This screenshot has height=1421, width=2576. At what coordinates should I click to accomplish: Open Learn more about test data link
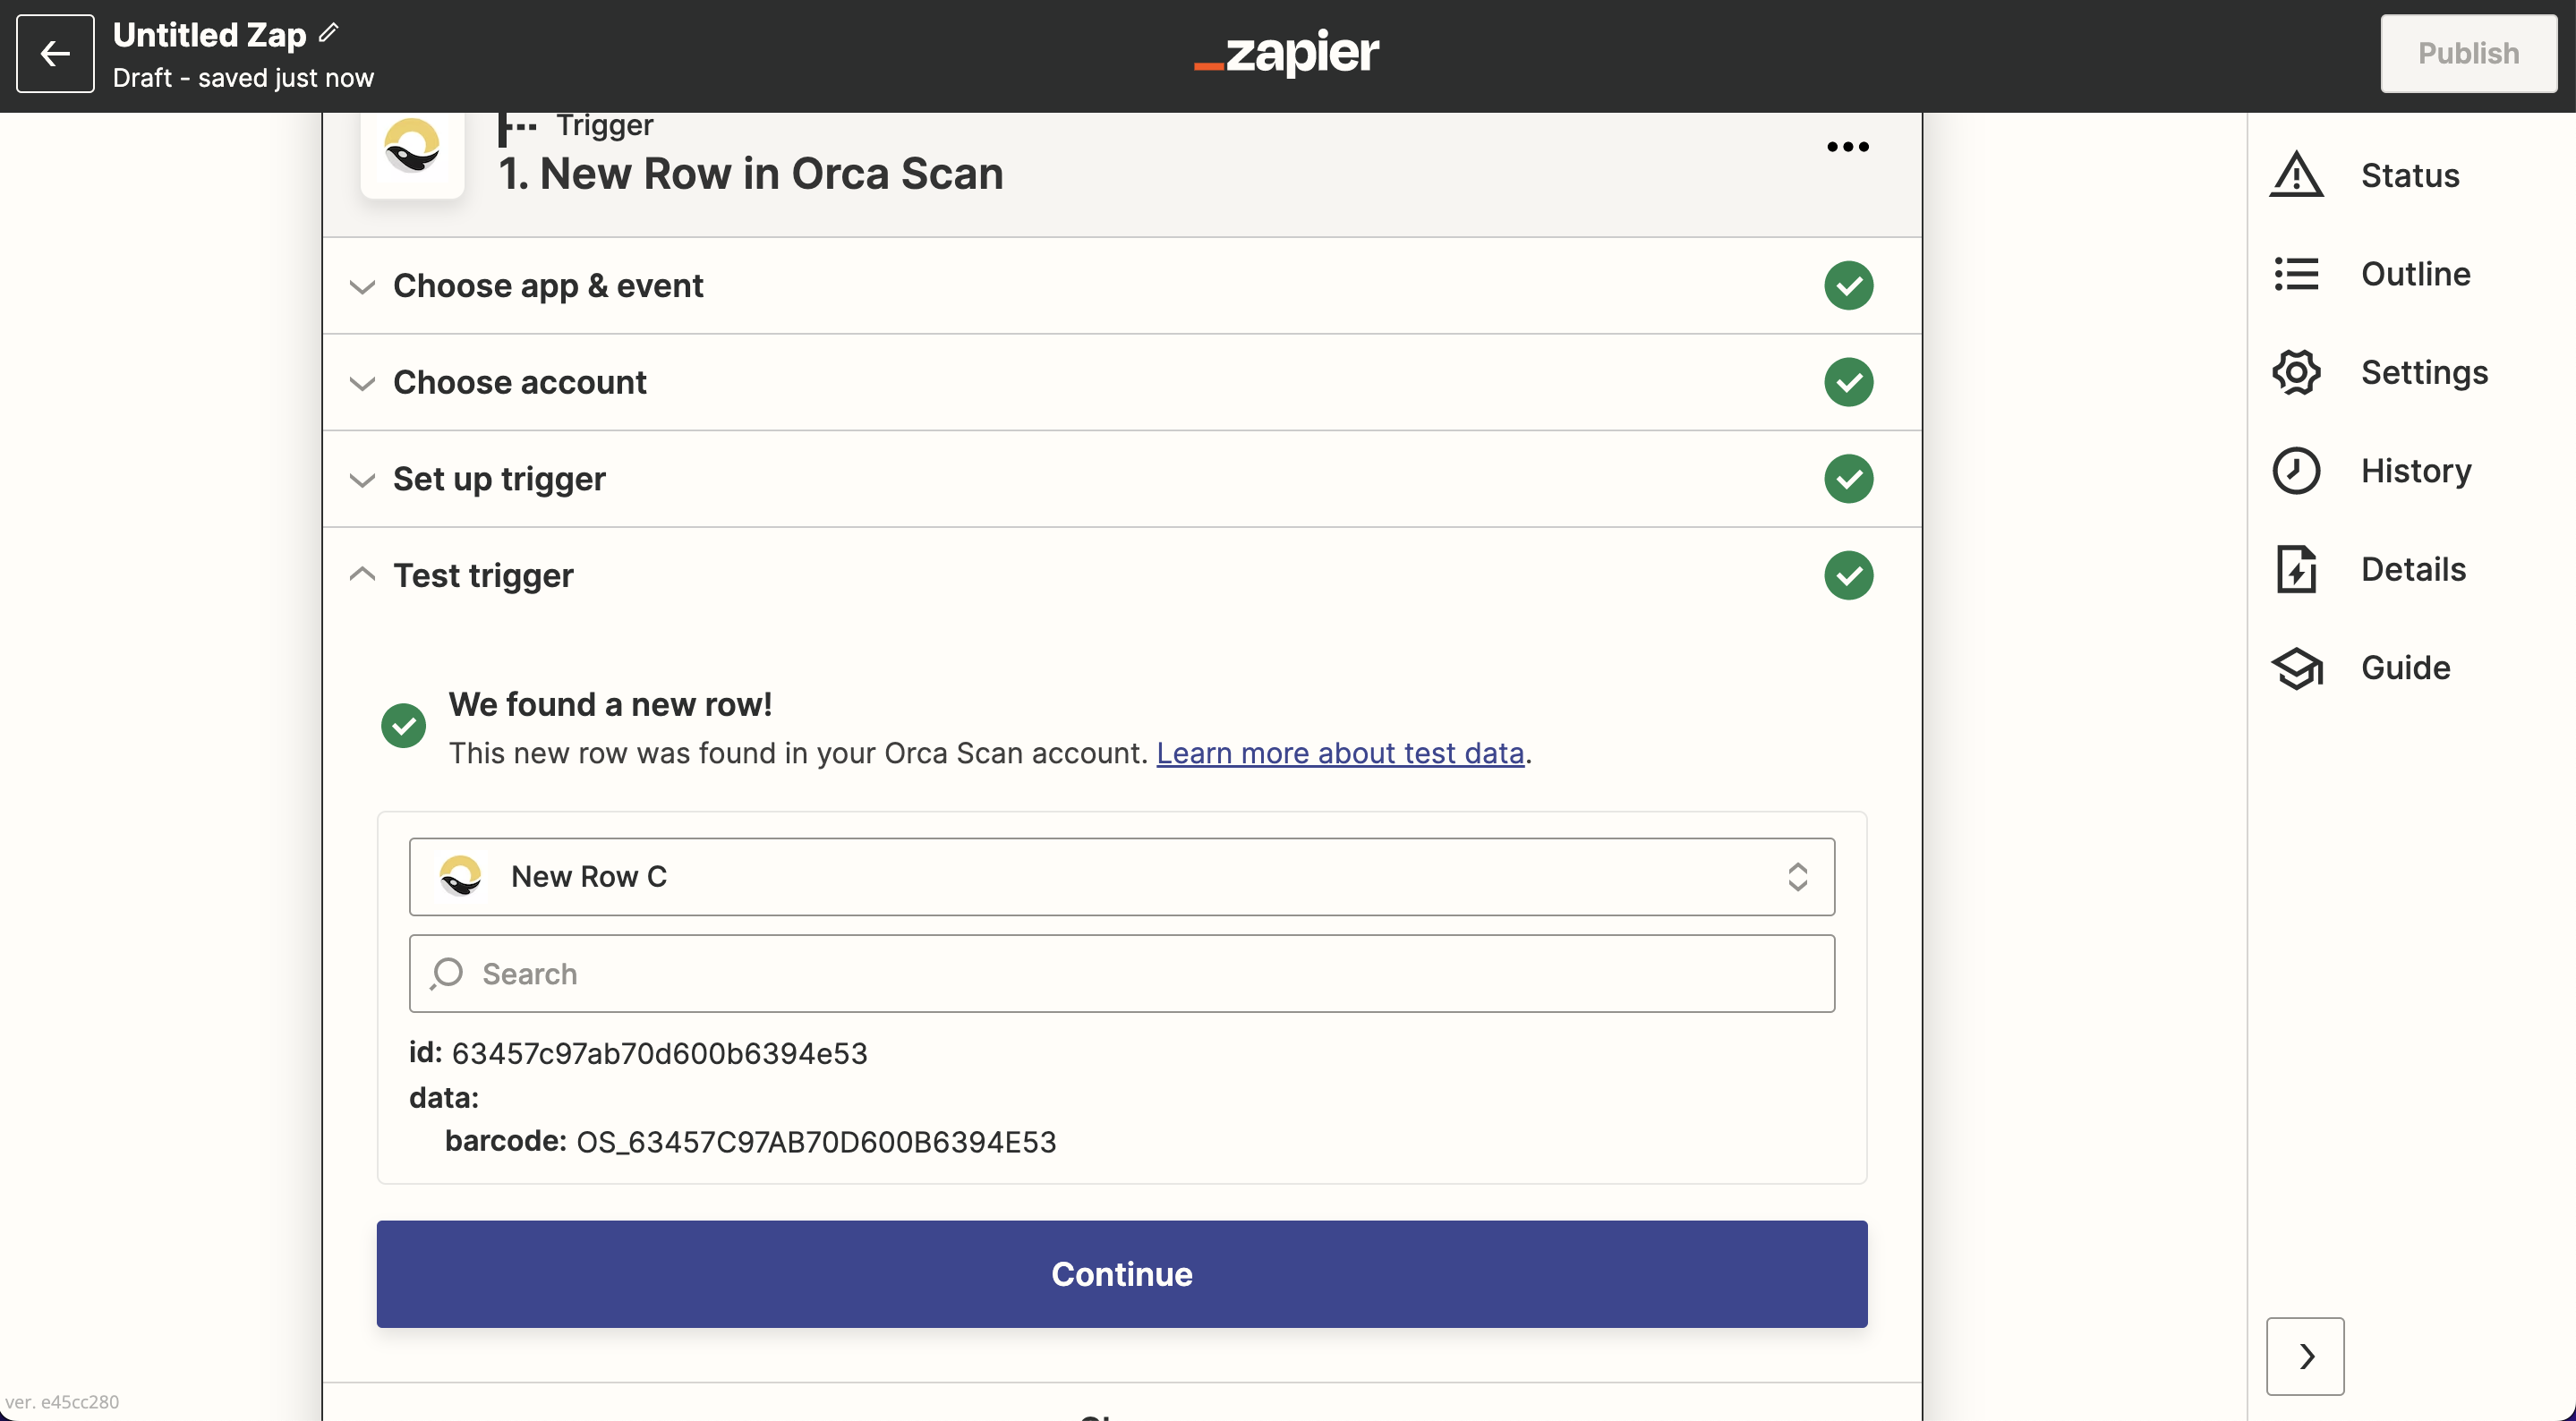pos(1340,753)
